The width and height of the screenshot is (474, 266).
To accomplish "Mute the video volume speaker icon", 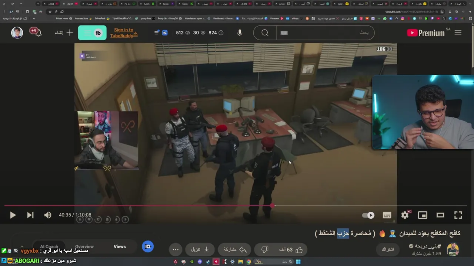I will click(x=48, y=215).
